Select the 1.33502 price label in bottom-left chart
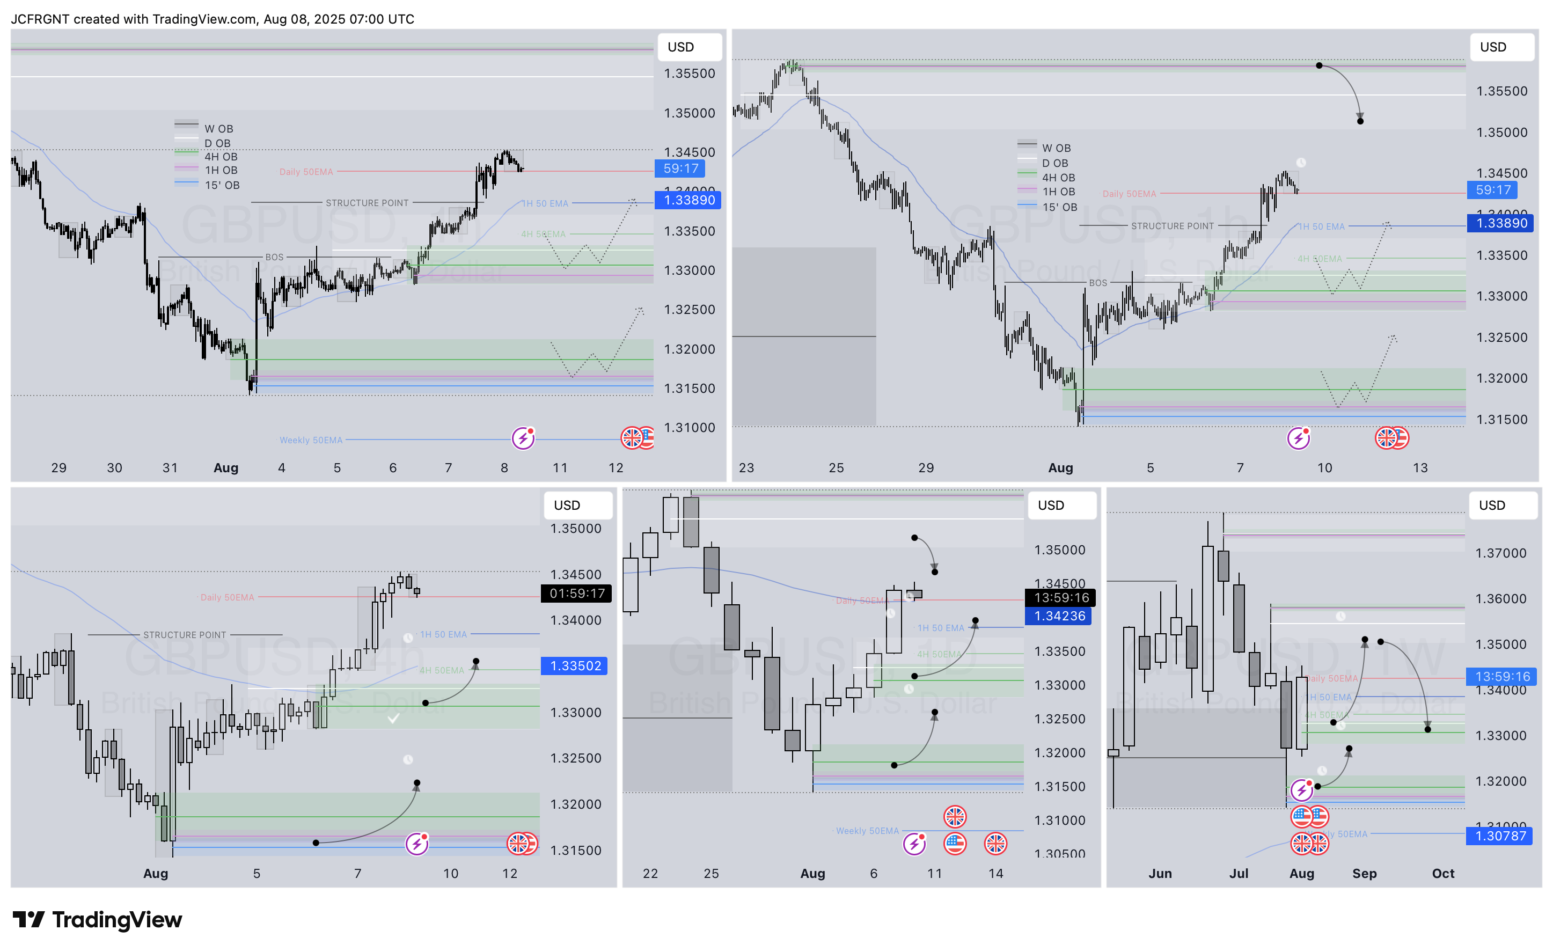1553x952 pixels. (x=574, y=666)
